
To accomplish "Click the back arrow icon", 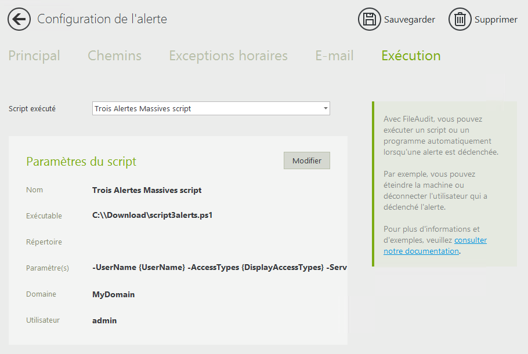I will pos(19,19).
